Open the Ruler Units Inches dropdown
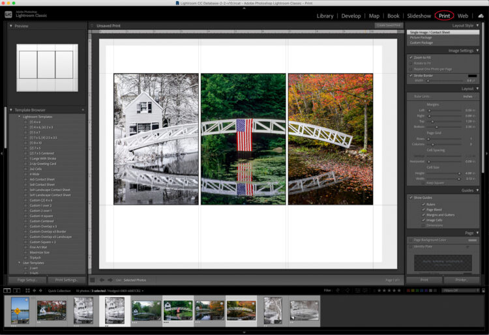Viewport: 489px width, 335px height. (x=467, y=96)
